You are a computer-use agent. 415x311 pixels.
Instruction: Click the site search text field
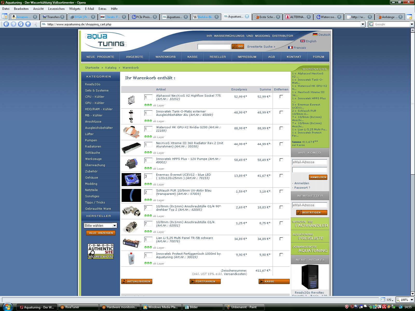coord(214,47)
